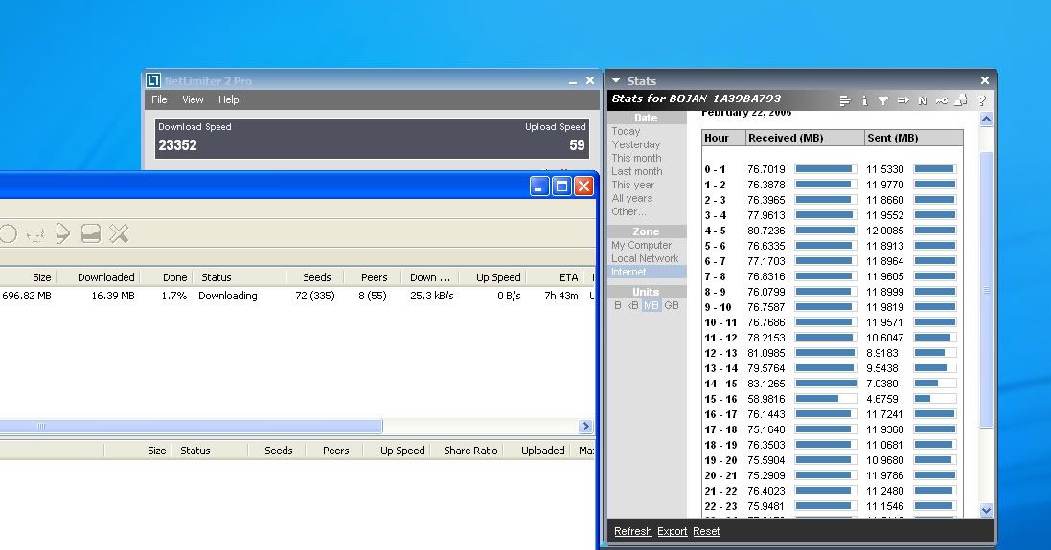
Task: Open NetLimiter Help menu
Action: (229, 99)
